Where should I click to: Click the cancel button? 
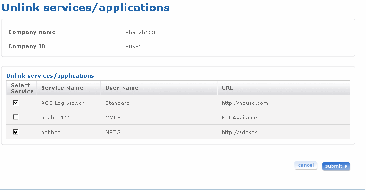(306, 166)
